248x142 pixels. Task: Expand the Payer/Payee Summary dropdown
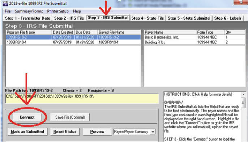[153, 132]
